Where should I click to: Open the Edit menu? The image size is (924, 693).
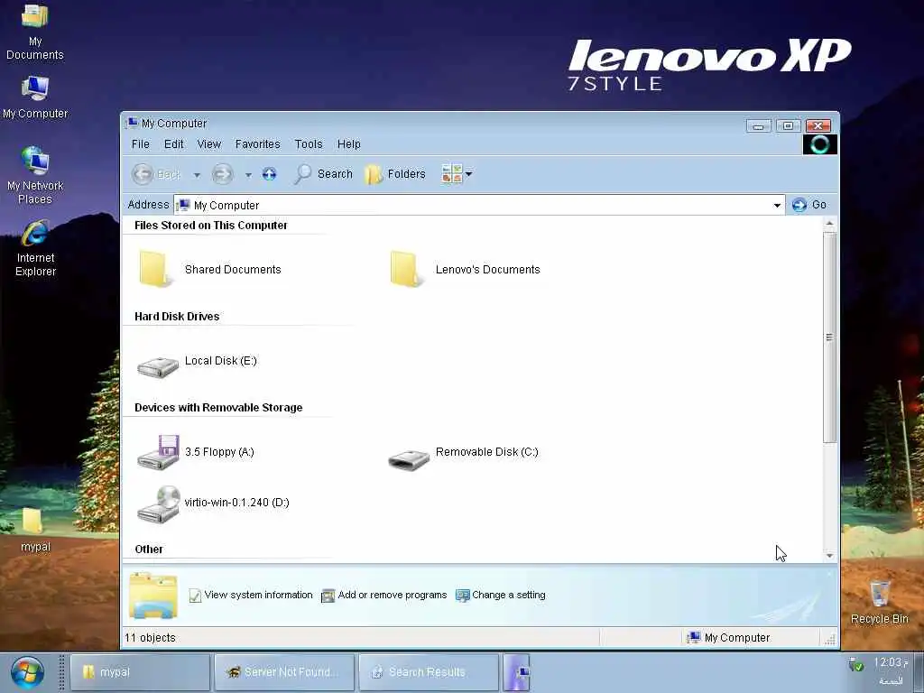173,143
